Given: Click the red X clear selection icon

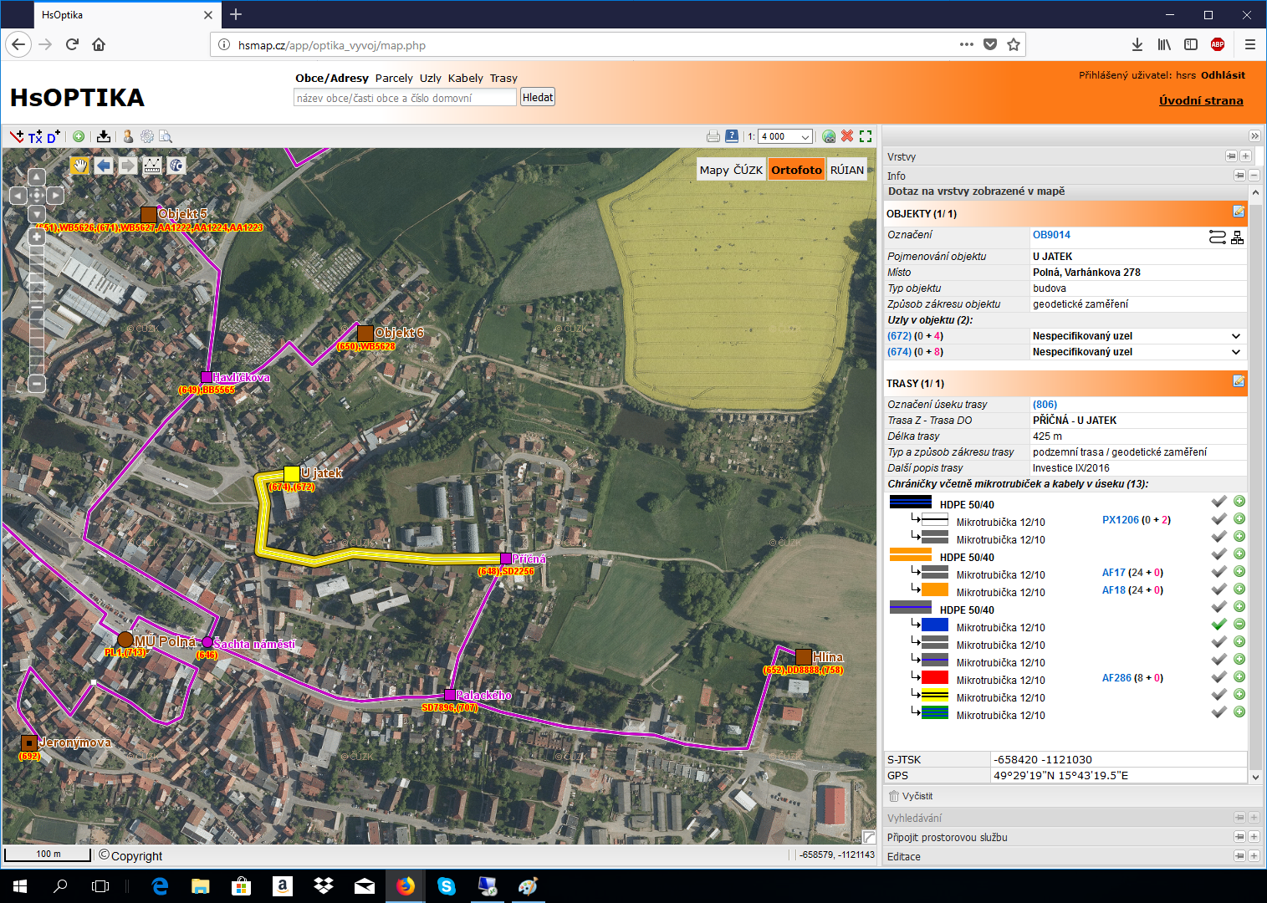Looking at the screenshot, I should pos(847,136).
